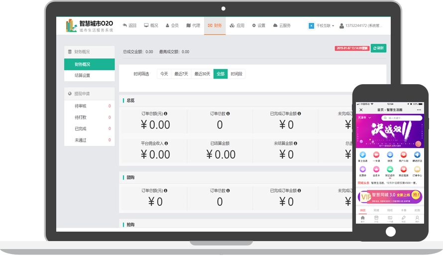Switch to the 财务 top navigation tab
The width and height of the screenshot is (443, 262).
point(215,25)
